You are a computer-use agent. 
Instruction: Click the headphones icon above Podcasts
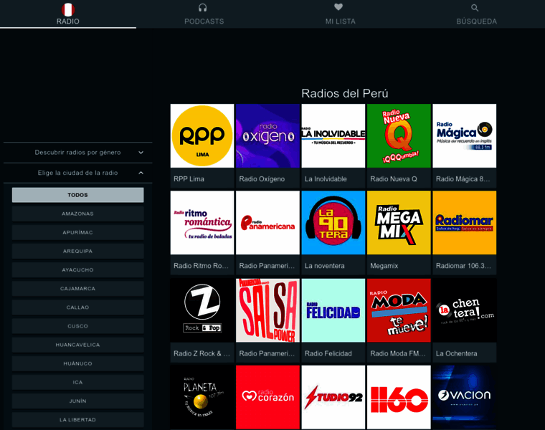(x=203, y=8)
